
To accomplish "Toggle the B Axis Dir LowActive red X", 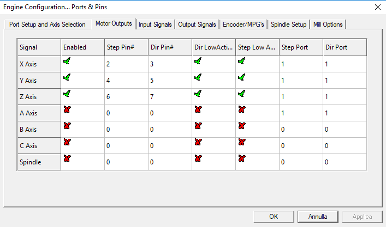I will [x=198, y=126].
